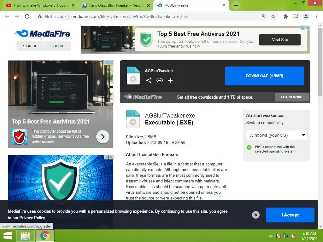323x242 pixels.
Task: Open File Explorer from the taskbar
Action: tap(25, 236)
